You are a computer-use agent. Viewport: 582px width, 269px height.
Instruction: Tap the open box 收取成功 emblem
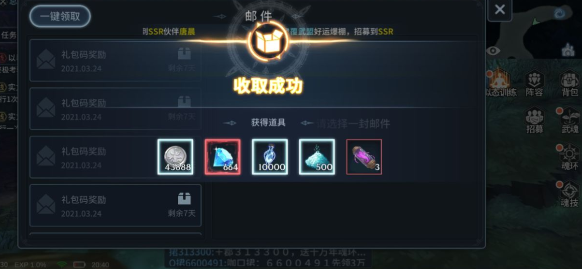[269, 41]
